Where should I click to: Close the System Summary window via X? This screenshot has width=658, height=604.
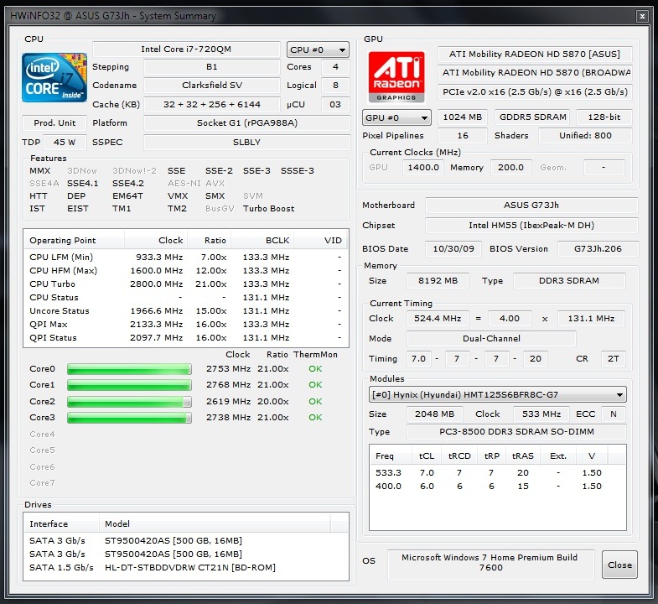pyautogui.click(x=642, y=17)
